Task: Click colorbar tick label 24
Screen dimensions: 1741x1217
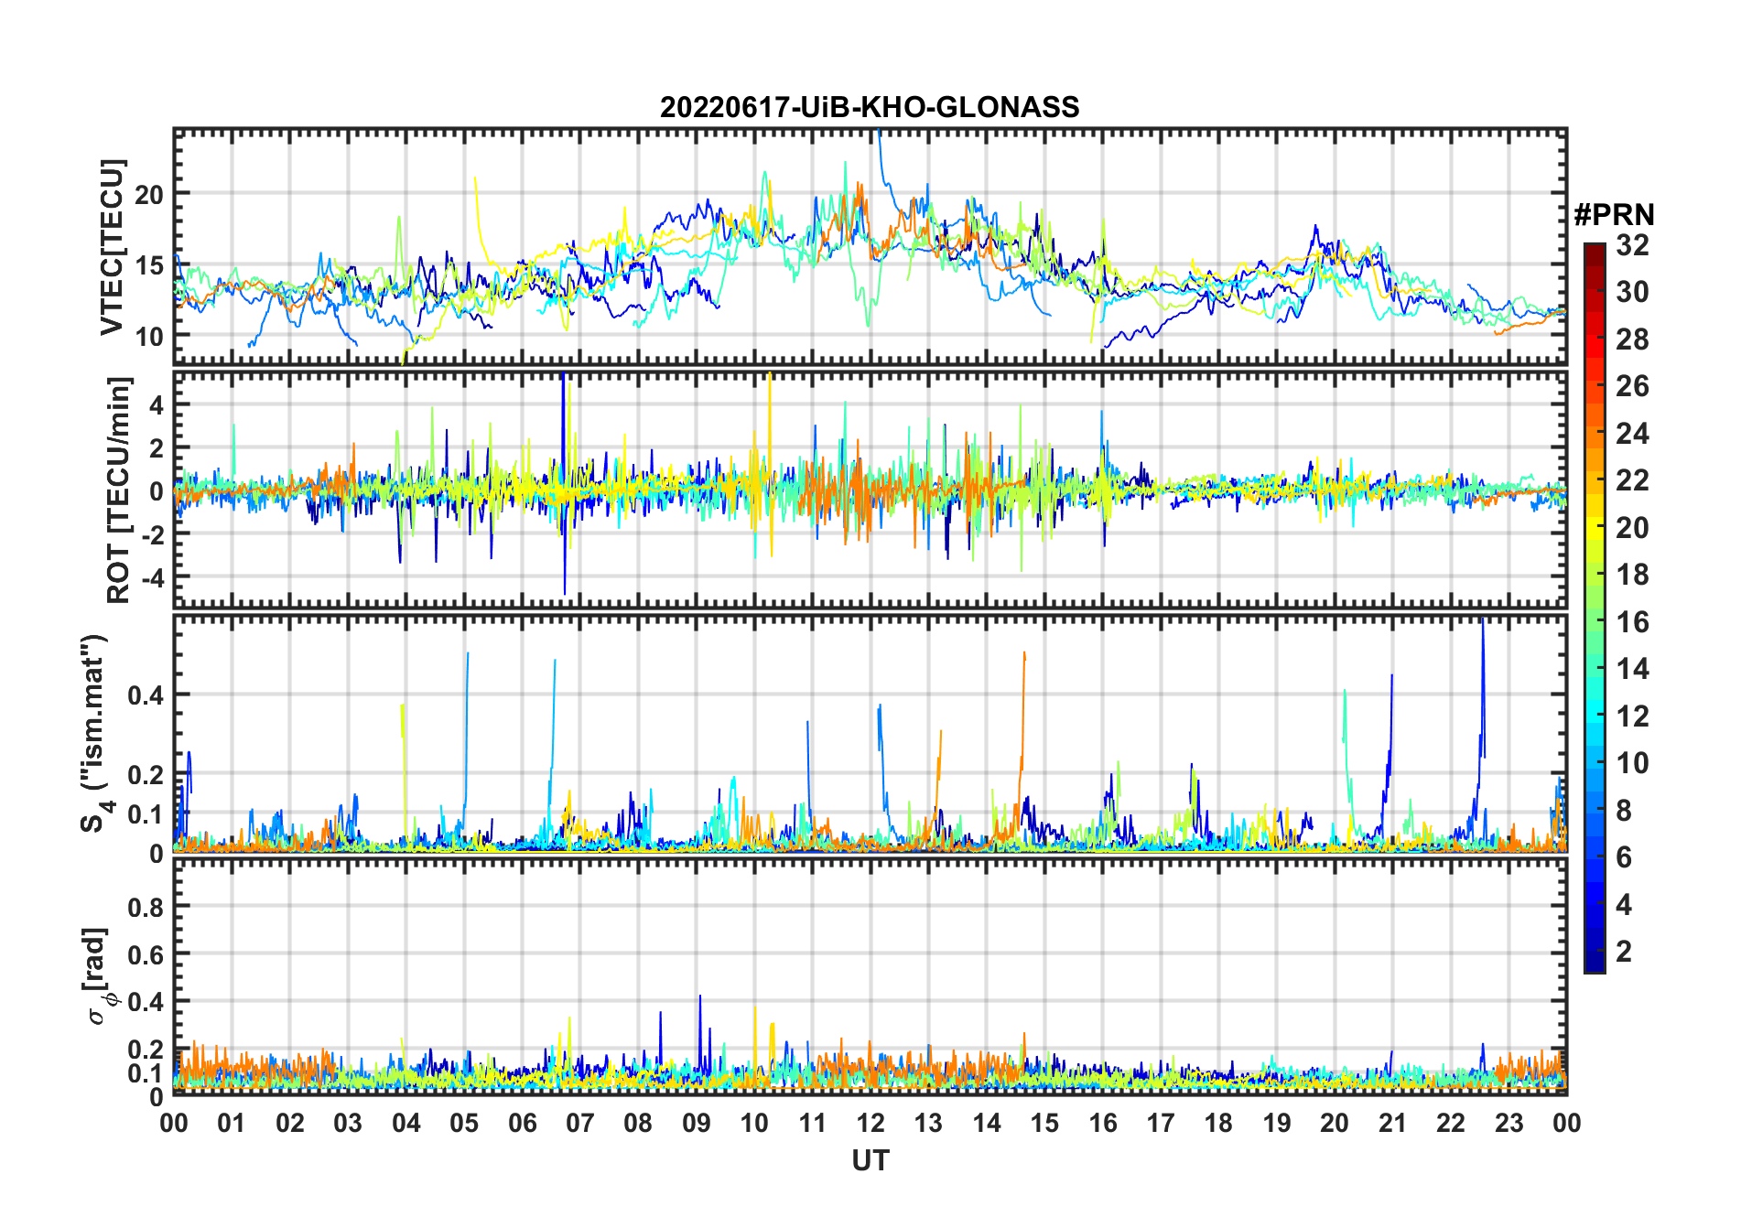Action: 1632,433
